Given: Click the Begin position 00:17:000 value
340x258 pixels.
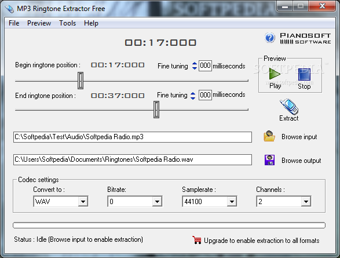Looking at the screenshot, I should [118, 65].
